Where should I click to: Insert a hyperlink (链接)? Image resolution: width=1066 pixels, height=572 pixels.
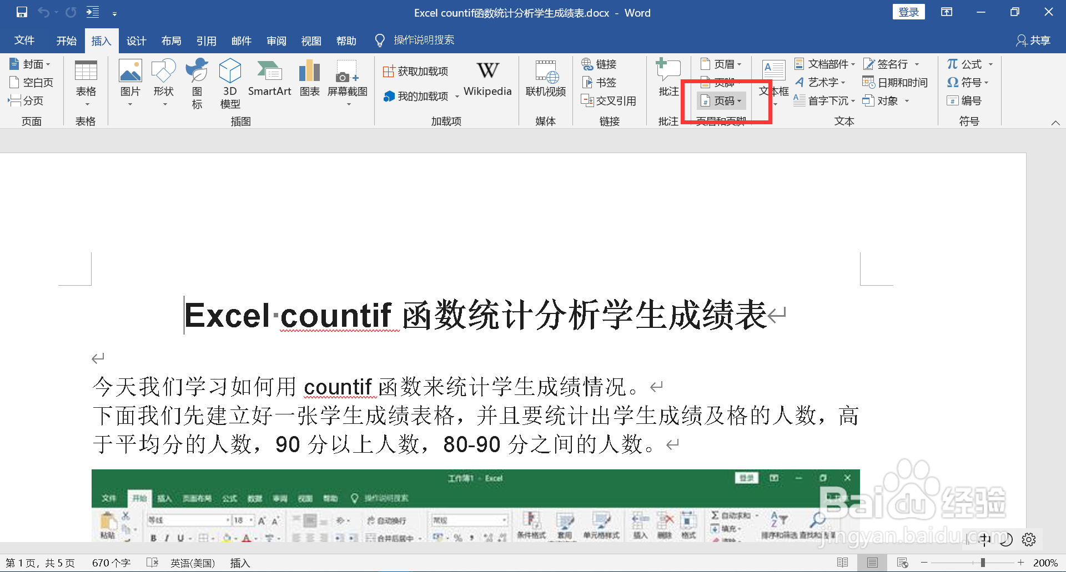coord(600,64)
